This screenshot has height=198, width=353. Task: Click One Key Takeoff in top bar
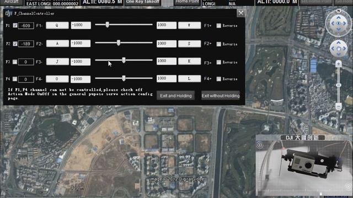[x=143, y=2]
